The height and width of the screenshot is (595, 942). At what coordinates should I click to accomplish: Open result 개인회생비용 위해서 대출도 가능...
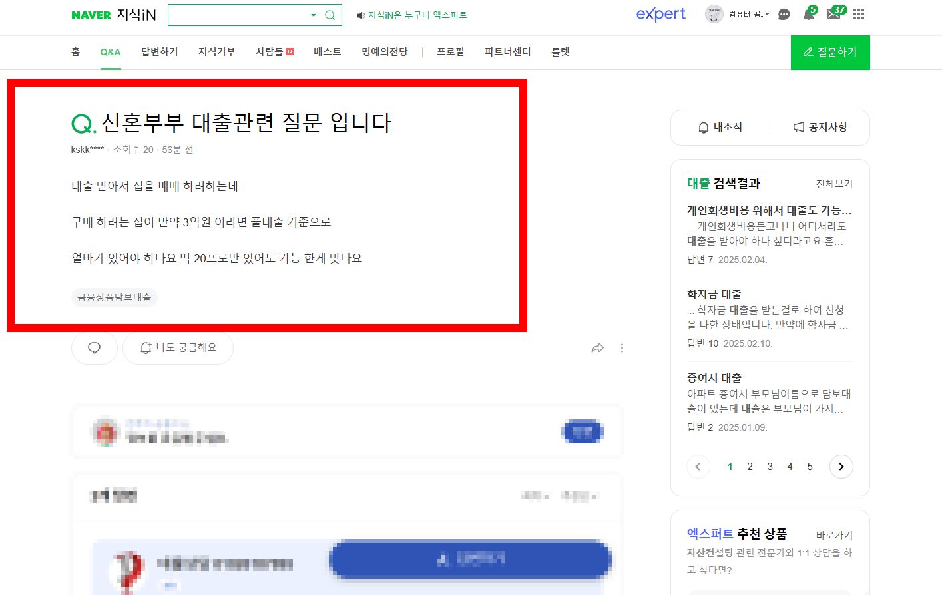pos(770,210)
